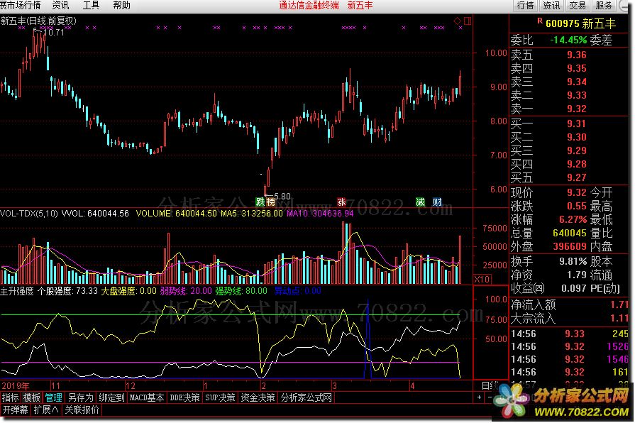Click the 服务 button in the top right
This screenshot has width=635, height=423.
click(604, 5)
